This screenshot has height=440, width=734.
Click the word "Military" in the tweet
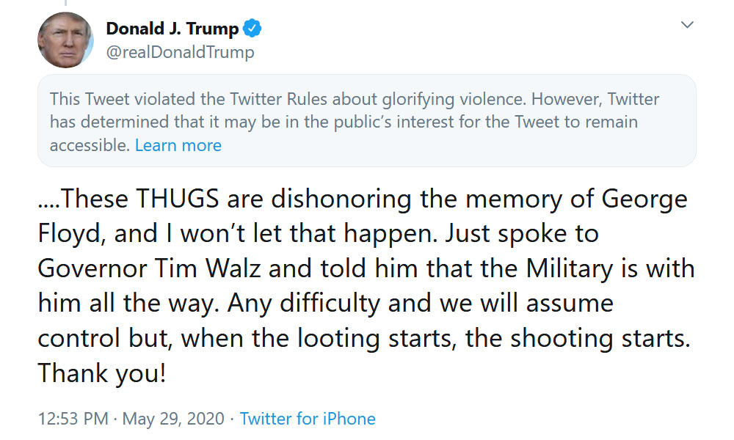(x=570, y=268)
